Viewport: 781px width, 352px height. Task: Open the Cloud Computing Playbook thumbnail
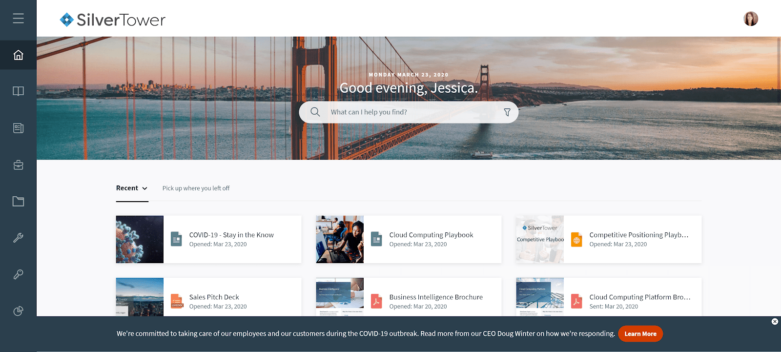pos(340,239)
